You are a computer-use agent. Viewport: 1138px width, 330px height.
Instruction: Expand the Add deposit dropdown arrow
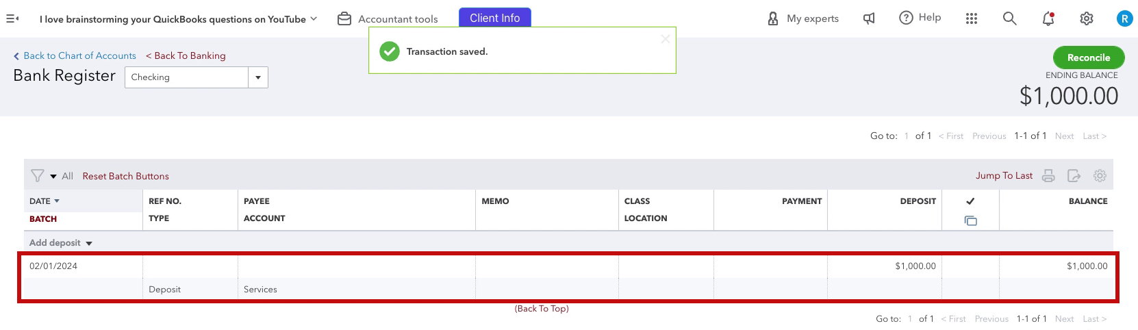tap(89, 243)
